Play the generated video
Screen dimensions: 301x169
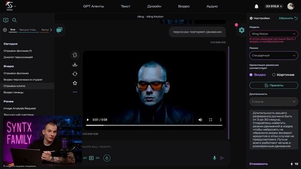click(88, 120)
